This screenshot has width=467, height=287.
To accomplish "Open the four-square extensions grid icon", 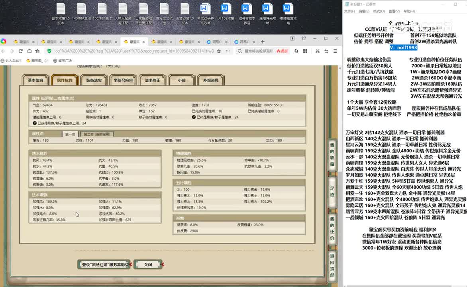I will (305, 51).
